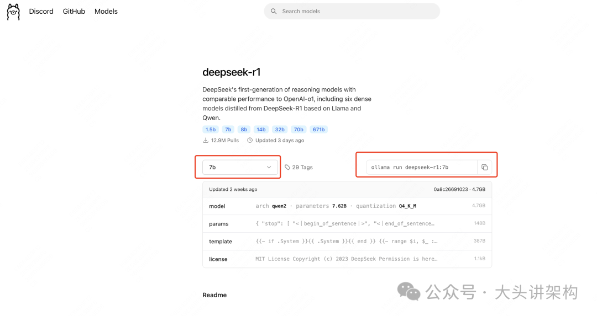Go to the Models page
The width and height of the screenshot is (597, 316).
point(106,12)
